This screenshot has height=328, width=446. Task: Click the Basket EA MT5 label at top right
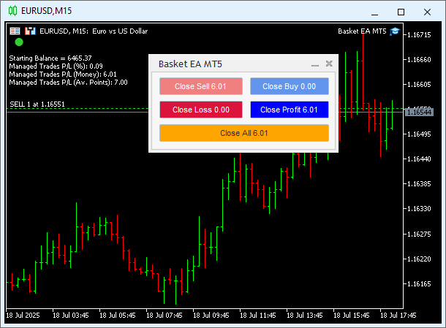click(362, 31)
